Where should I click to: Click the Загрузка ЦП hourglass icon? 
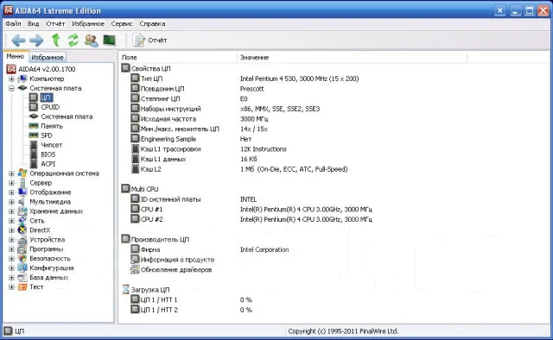click(x=125, y=289)
